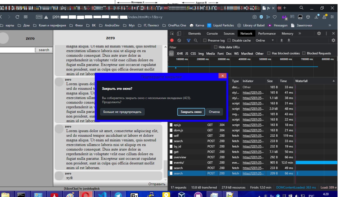Expand more DevTools tabs chevron
The width and height of the screenshot is (352, 197).
tap(300, 33)
